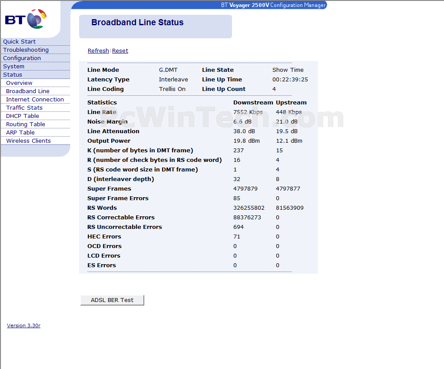This screenshot has height=369, width=444.
Task: Click the Trellis On coding value
Action: pos(172,89)
